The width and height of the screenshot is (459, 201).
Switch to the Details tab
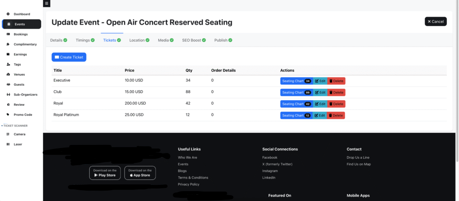(x=58, y=40)
